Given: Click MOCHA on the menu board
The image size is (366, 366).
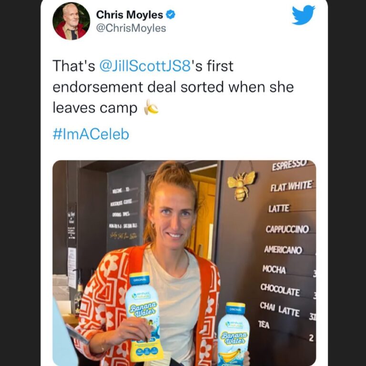Looking at the screenshot, I should coord(274,269).
